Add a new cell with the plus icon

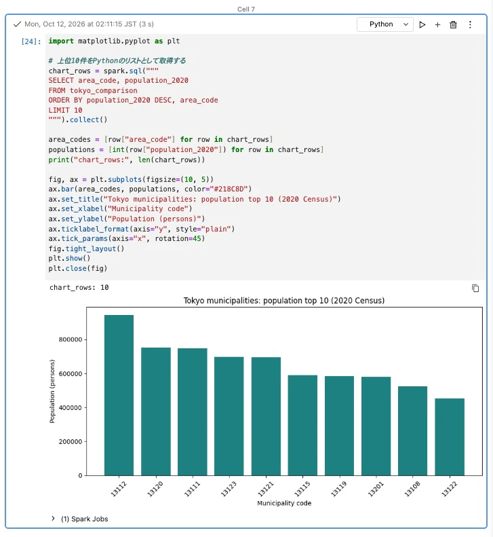(x=437, y=24)
